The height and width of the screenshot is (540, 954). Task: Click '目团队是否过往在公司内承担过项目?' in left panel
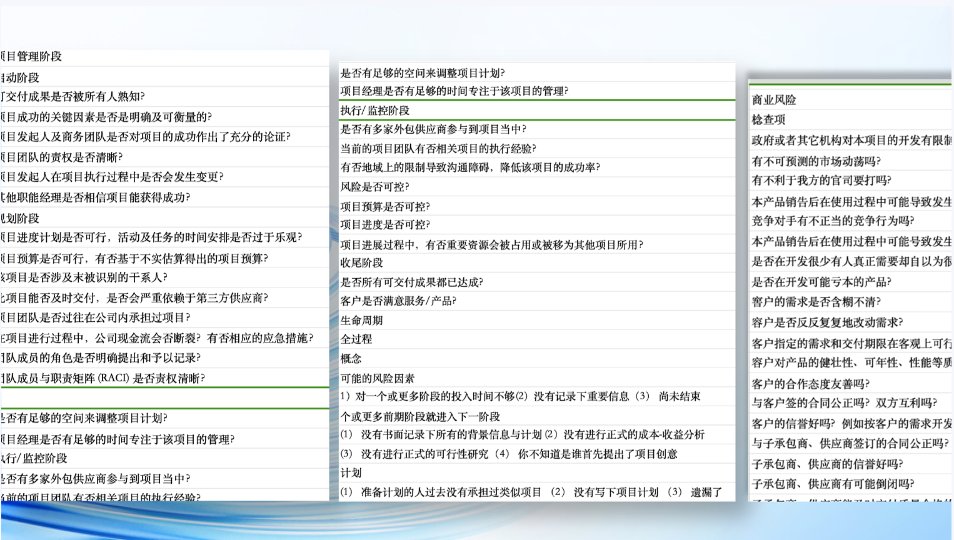click(x=96, y=317)
